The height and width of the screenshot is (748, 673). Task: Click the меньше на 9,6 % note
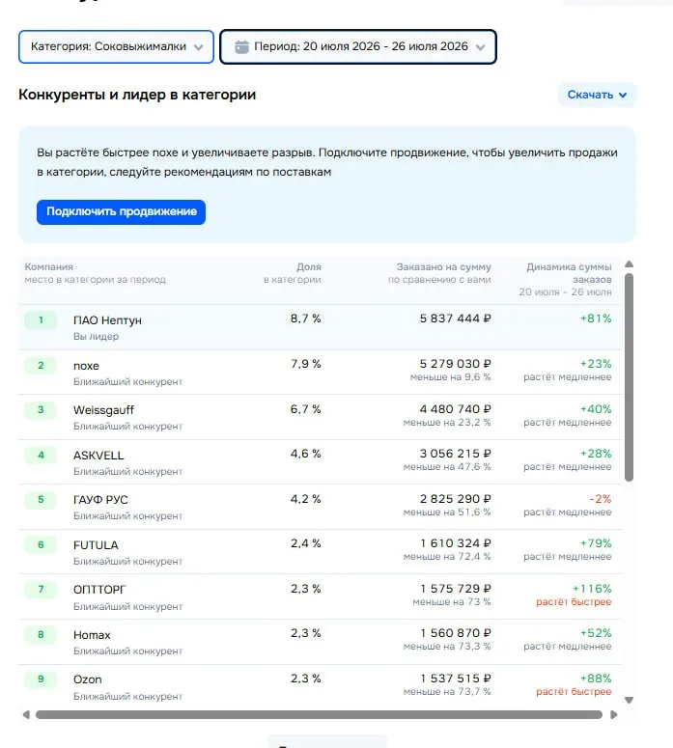click(450, 376)
